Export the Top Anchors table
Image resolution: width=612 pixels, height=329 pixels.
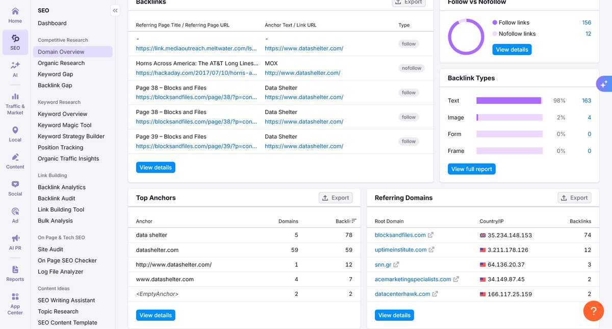point(336,198)
